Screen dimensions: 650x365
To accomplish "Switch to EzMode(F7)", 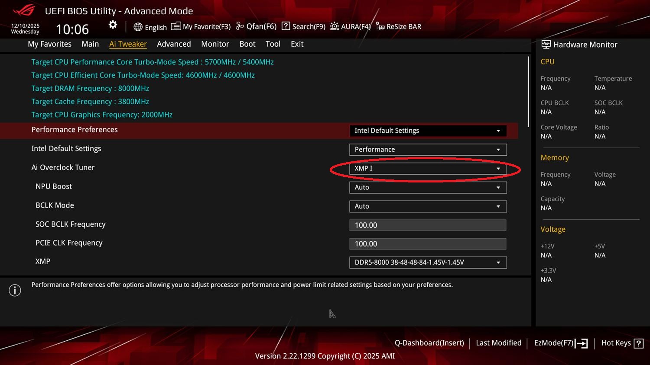I will click(561, 343).
